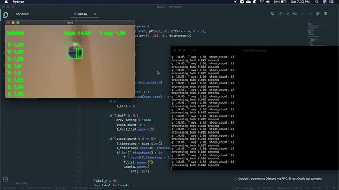This screenshot has width=339, height=190.
Task: Select the app.py editor tab
Action: click(83, 14)
